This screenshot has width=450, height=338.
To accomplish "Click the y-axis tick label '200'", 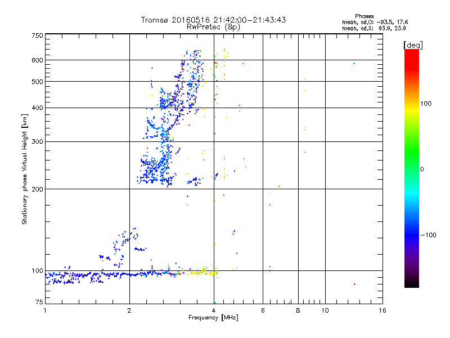I will click(38, 189).
